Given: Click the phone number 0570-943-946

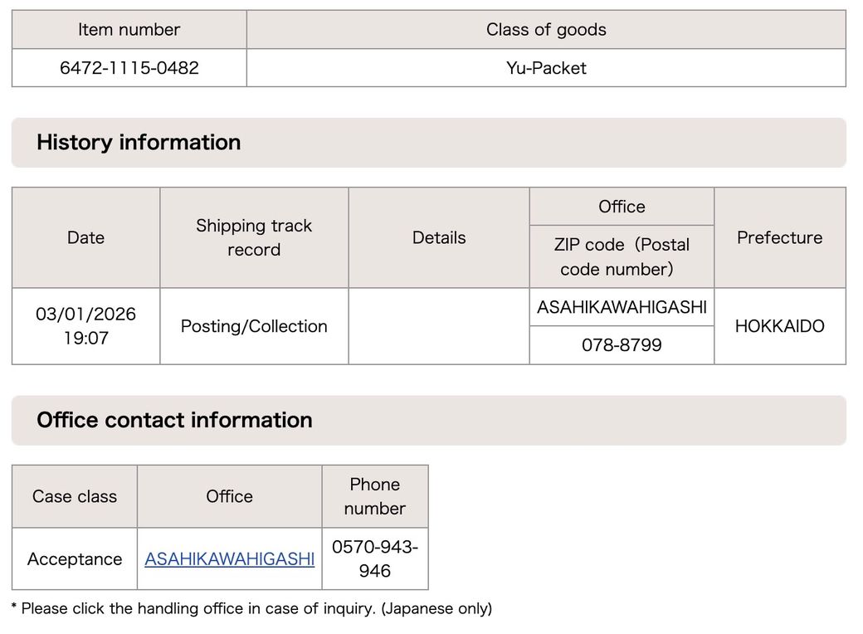Looking at the screenshot, I should tap(375, 559).
